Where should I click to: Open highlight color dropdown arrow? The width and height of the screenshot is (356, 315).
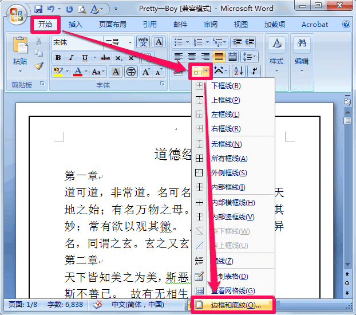[x=67, y=72]
